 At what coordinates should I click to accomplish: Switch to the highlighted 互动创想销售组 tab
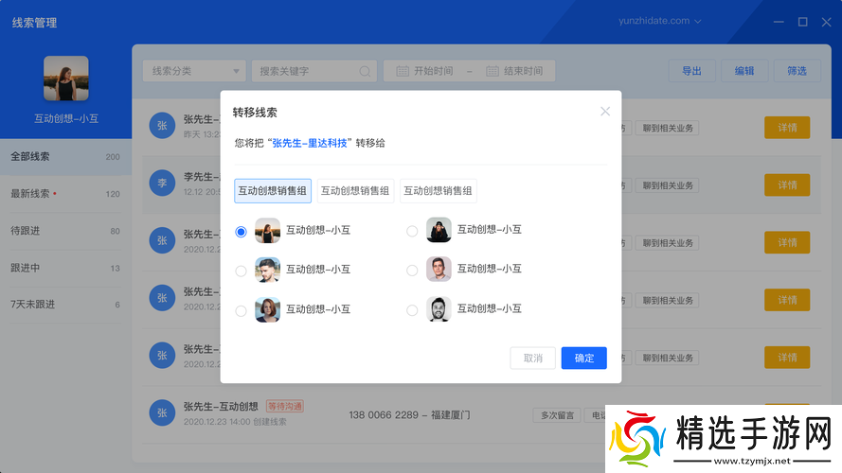pos(273,191)
